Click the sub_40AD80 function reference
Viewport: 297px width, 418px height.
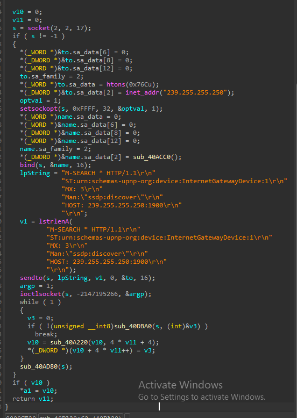point(39,366)
